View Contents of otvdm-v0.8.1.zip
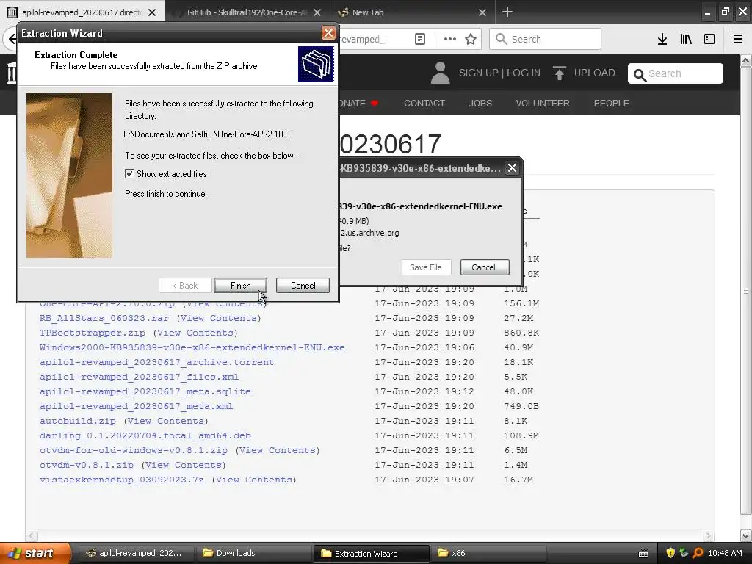Image resolution: width=752 pixels, height=564 pixels. [x=184, y=465]
